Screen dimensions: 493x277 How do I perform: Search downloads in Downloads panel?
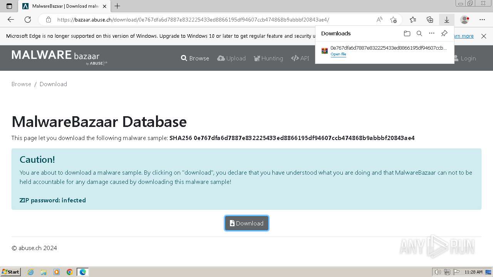[419, 33]
